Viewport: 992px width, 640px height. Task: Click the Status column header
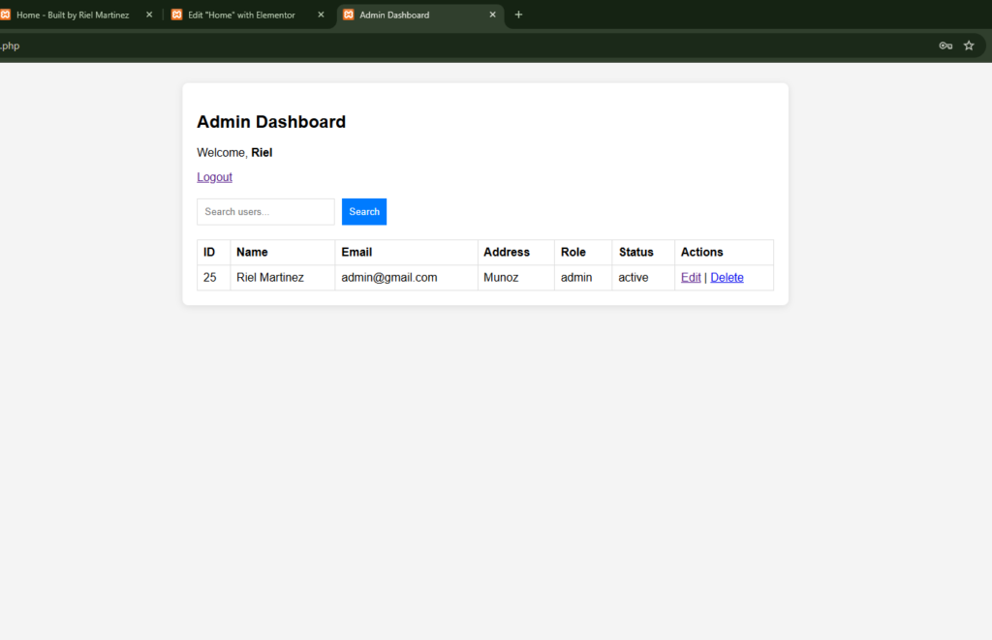pos(635,253)
